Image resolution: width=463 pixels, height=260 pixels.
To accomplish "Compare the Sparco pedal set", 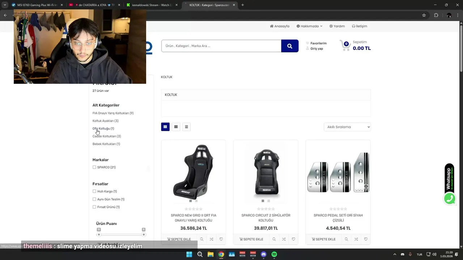I will 356,239.
